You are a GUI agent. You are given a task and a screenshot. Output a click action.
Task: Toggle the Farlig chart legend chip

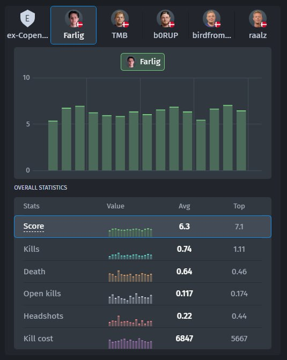click(x=143, y=62)
